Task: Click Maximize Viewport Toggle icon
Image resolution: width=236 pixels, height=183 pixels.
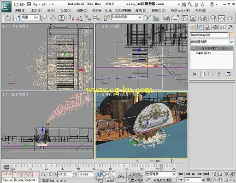Action: 232,179
